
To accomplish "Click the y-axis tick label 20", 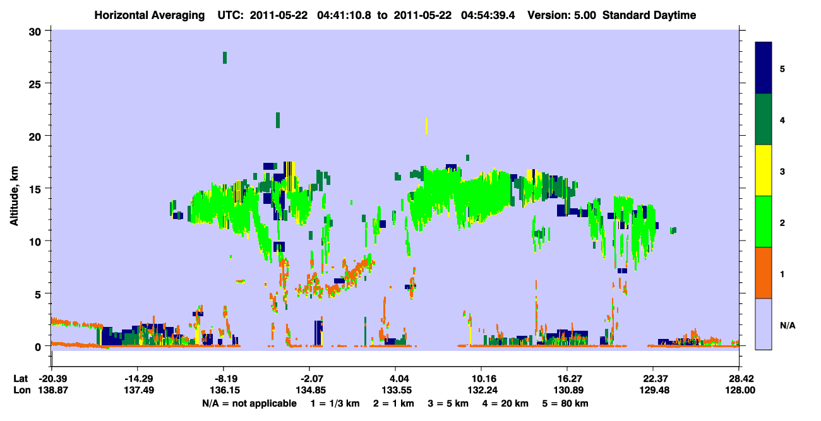I will [37, 136].
